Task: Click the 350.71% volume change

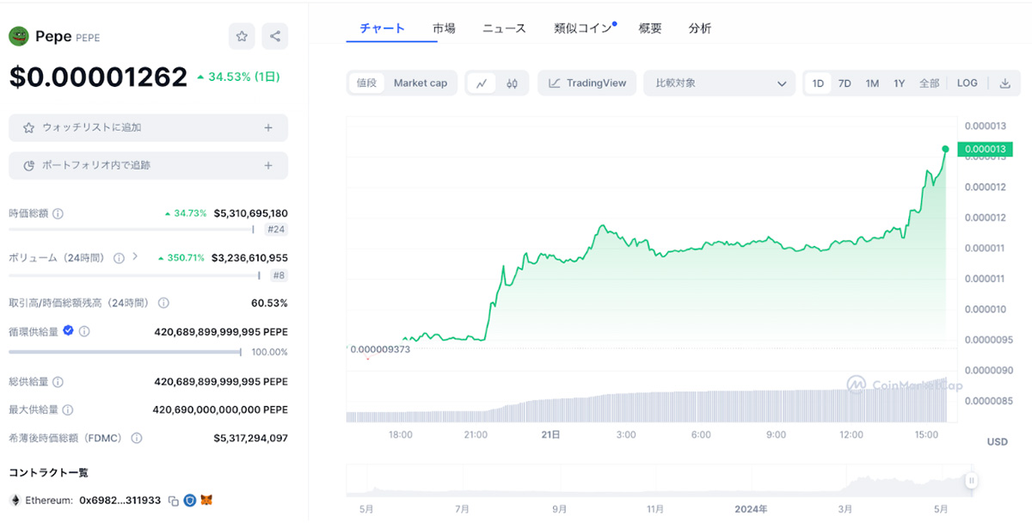Action: (182, 257)
